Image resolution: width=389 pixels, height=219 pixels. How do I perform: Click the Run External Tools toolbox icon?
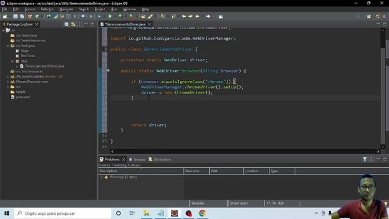tap(132, 16)
